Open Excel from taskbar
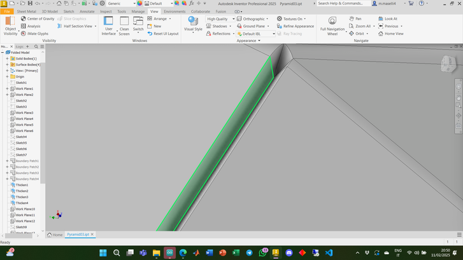This screenshot has height=260, width=463. [x=236, y=252]
